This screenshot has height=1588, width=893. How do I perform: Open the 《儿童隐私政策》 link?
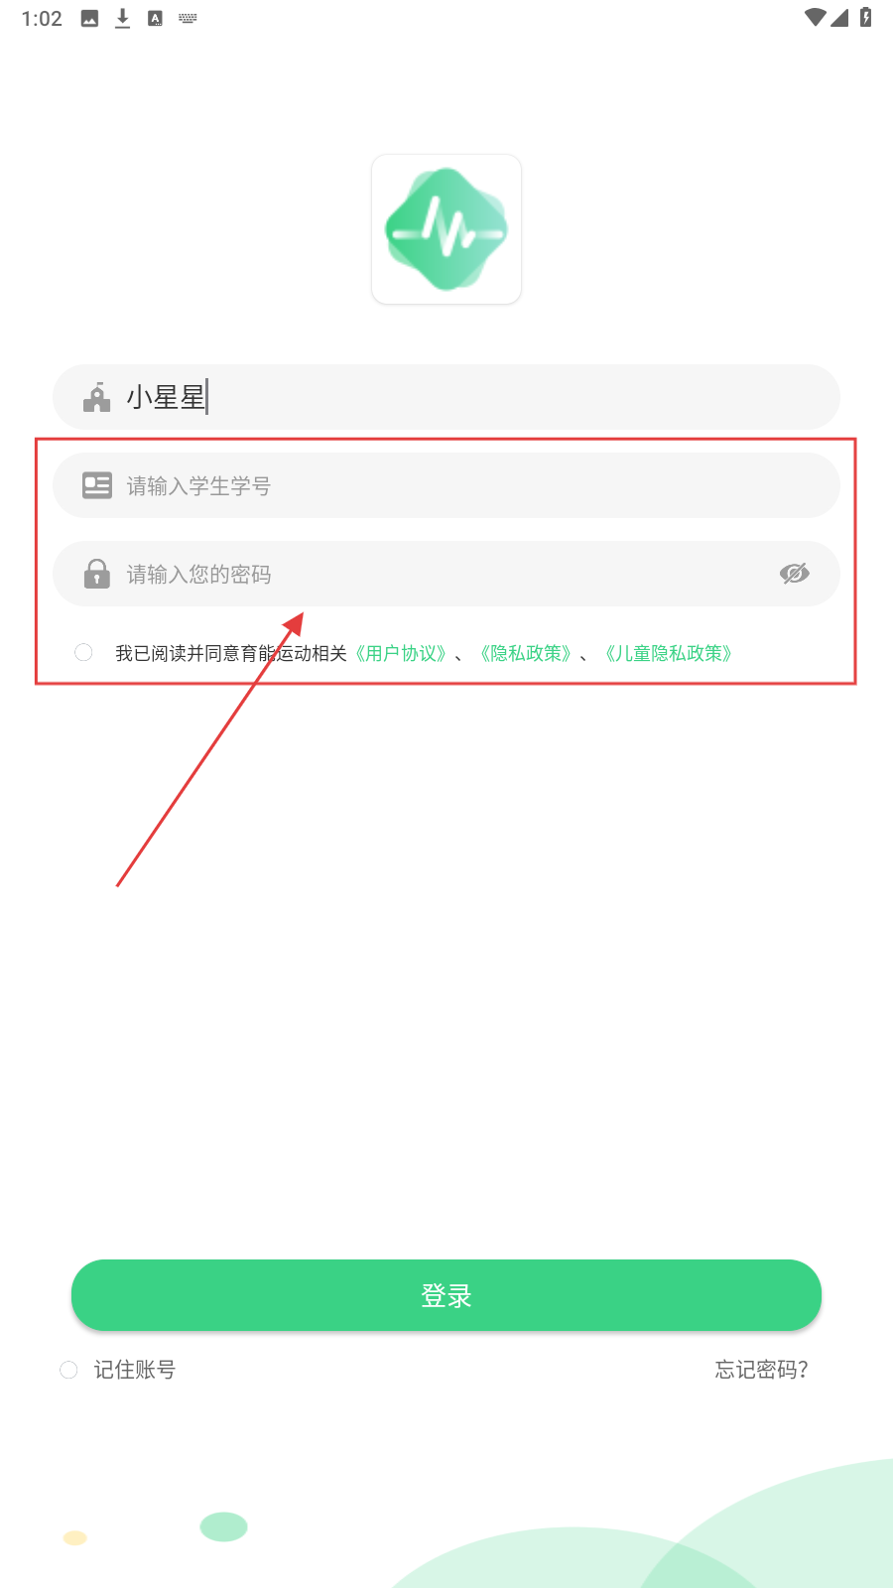pos(669,653)
